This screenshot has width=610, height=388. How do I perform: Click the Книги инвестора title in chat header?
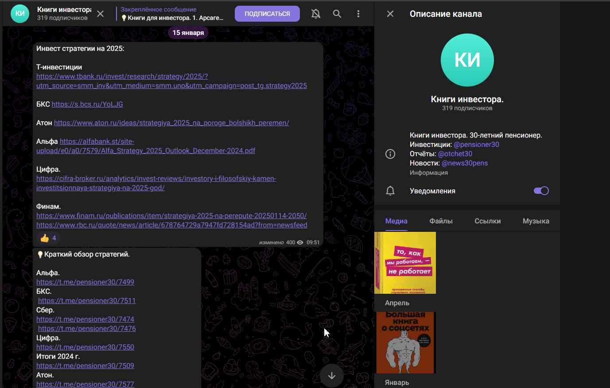click(x=64, y=10)
